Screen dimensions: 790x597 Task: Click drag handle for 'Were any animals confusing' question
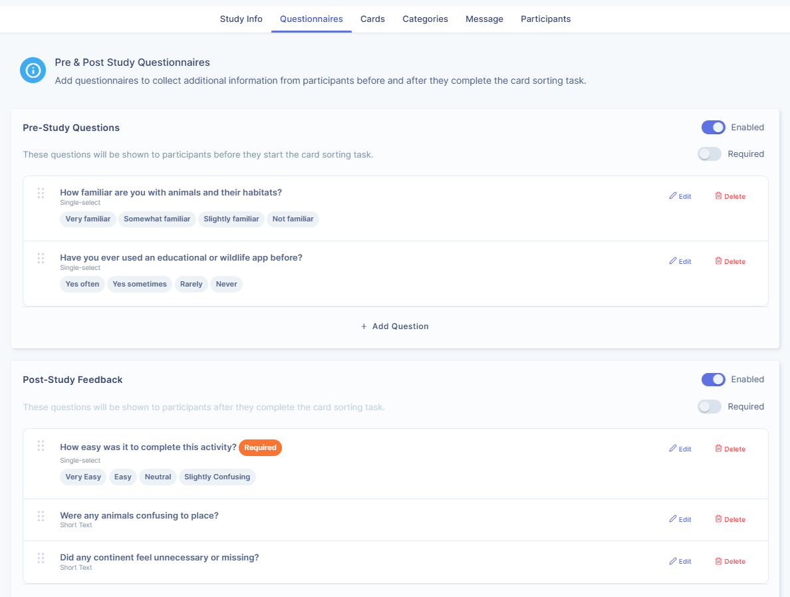[x=41, y=516]
